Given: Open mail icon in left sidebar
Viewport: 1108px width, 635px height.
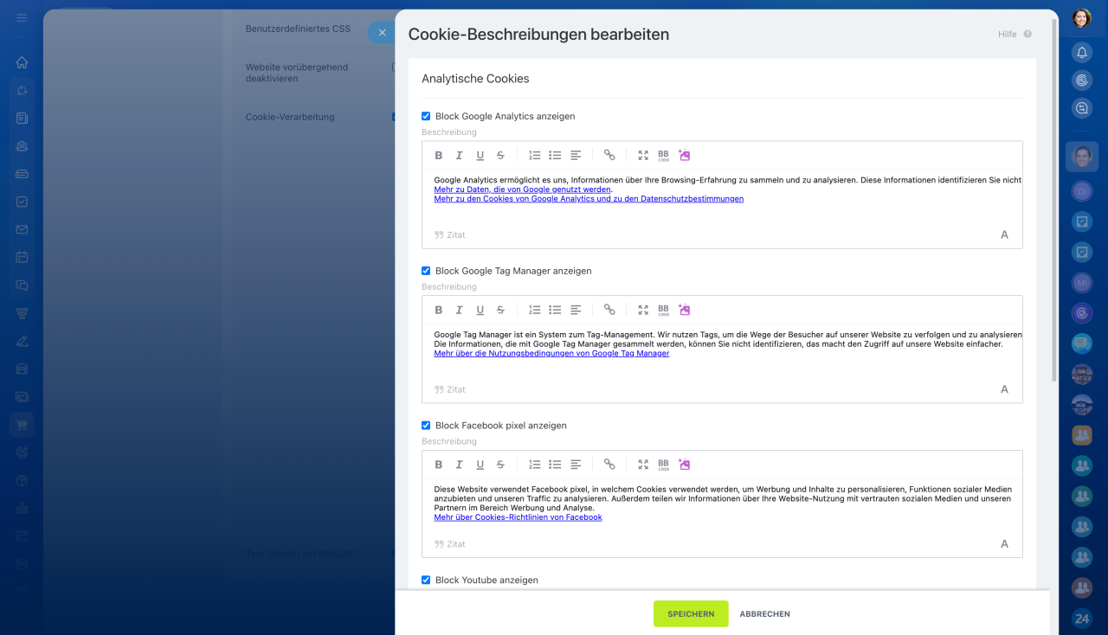Looking at the screenshot, I should click(x=22, y=229).
